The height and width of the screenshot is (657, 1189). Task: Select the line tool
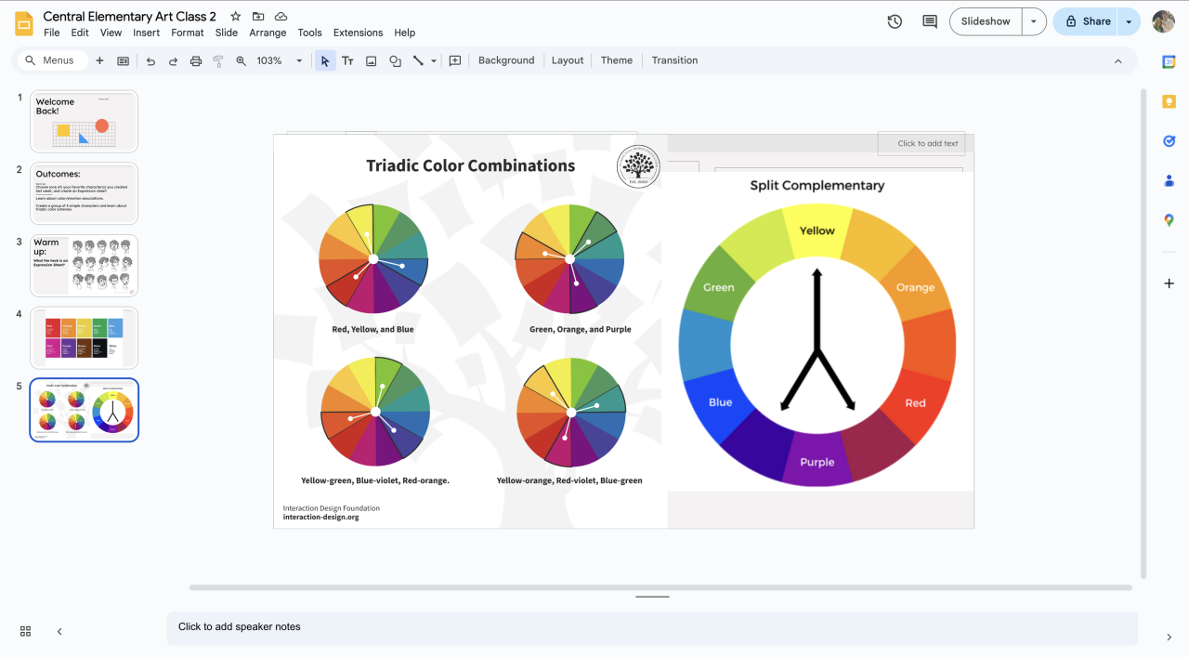[418, 60]
